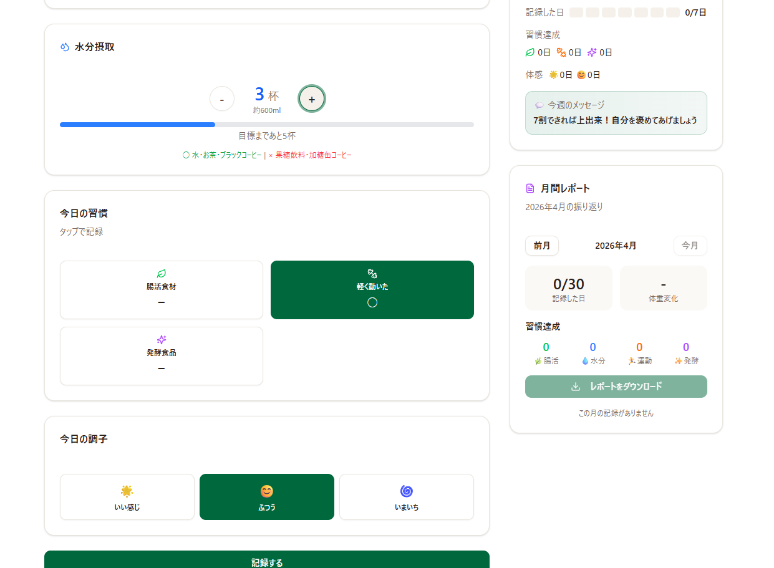Click the document icon next to 月間レポート

click(x=530, y=188)
